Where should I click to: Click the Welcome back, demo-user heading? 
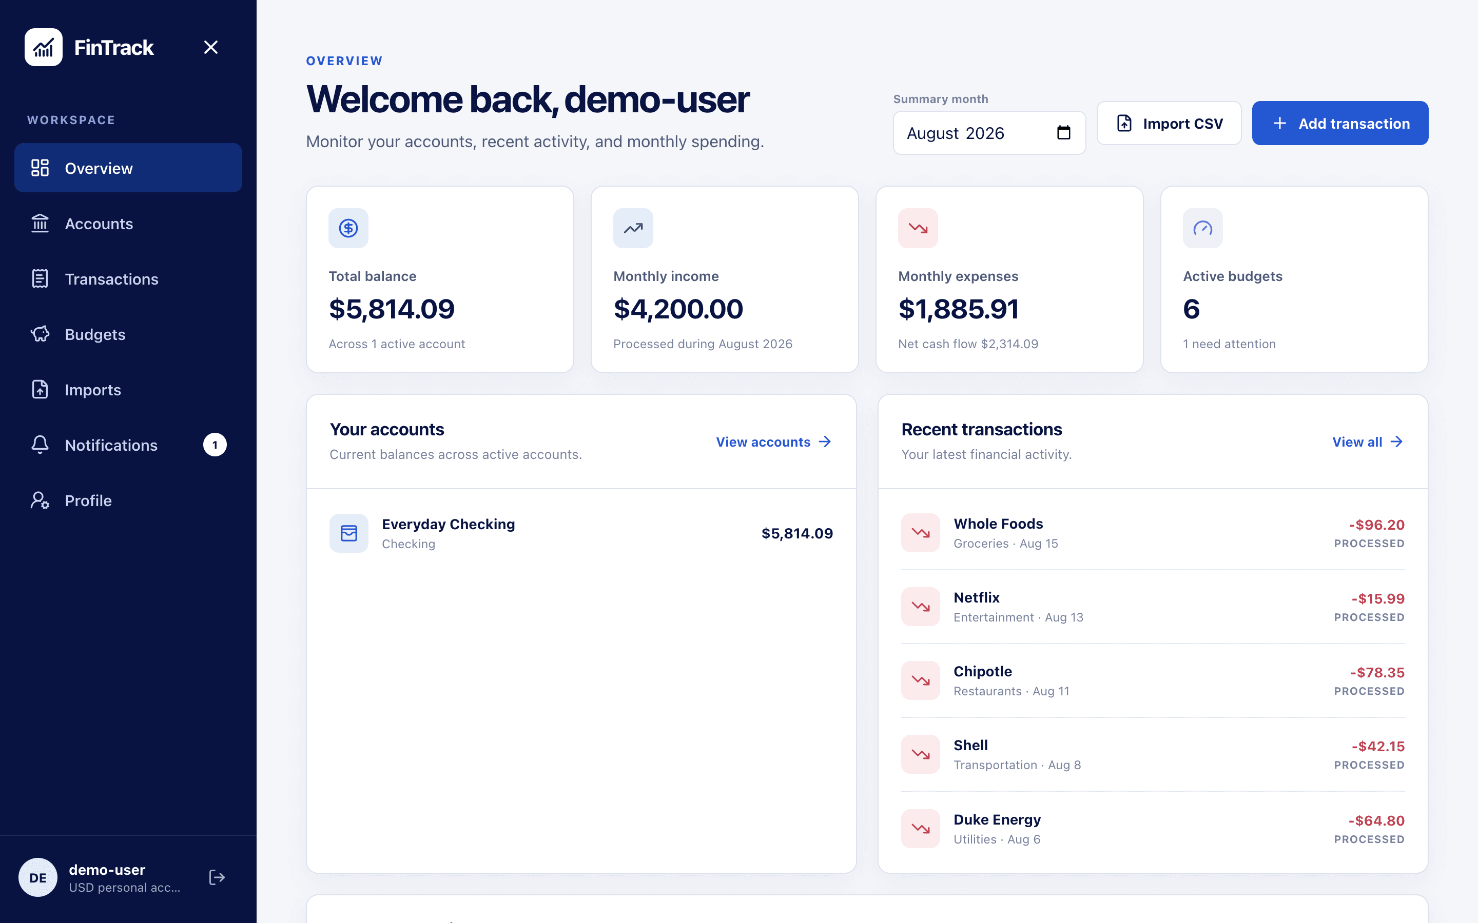pyautogui.click(x=528, y=99)
